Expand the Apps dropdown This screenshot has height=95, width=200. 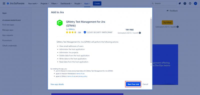tap(87, 4)
